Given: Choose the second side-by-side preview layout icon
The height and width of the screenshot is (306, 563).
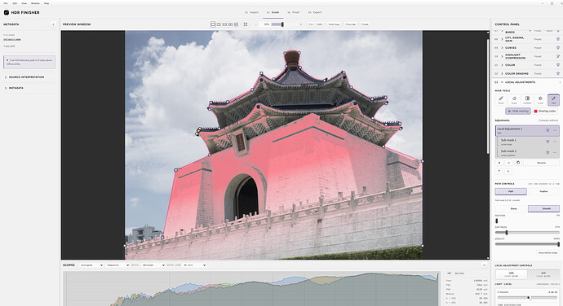Looking at the screenshot, I should (x=219, y=24).
